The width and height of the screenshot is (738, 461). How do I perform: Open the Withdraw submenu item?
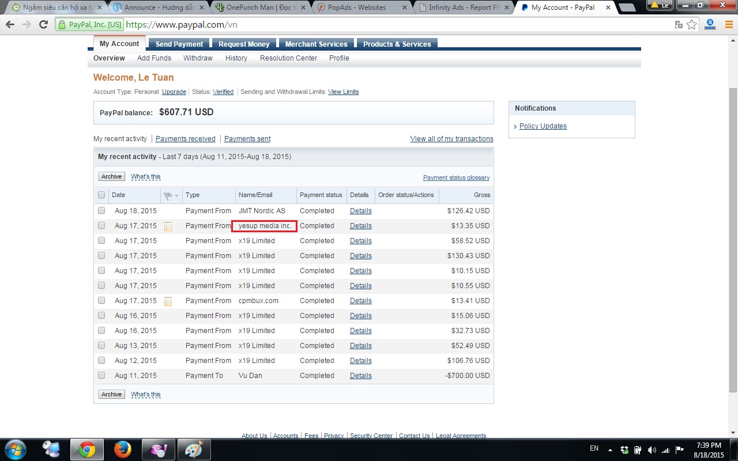coord(198,58)
